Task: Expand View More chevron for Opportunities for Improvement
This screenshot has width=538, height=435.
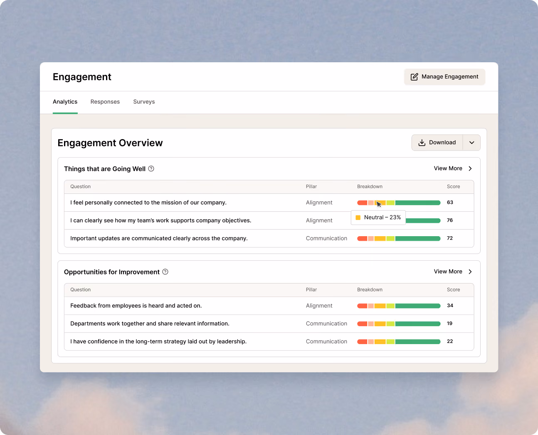Action: [470, 271]
